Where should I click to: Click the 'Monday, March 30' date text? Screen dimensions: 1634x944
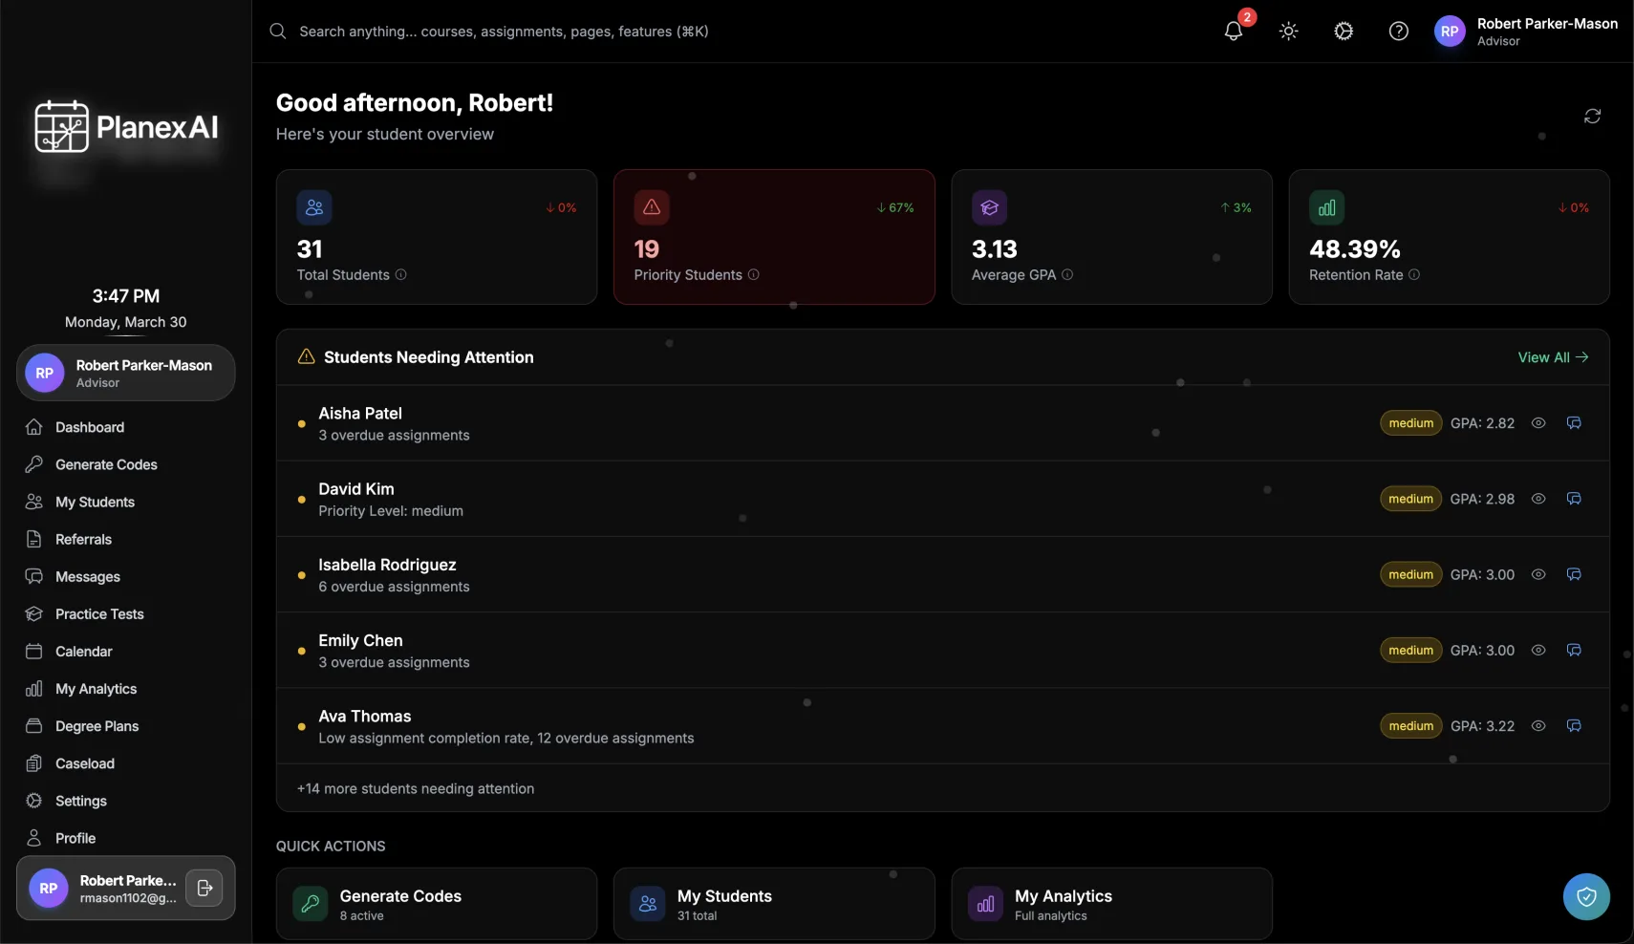(125, 322)
